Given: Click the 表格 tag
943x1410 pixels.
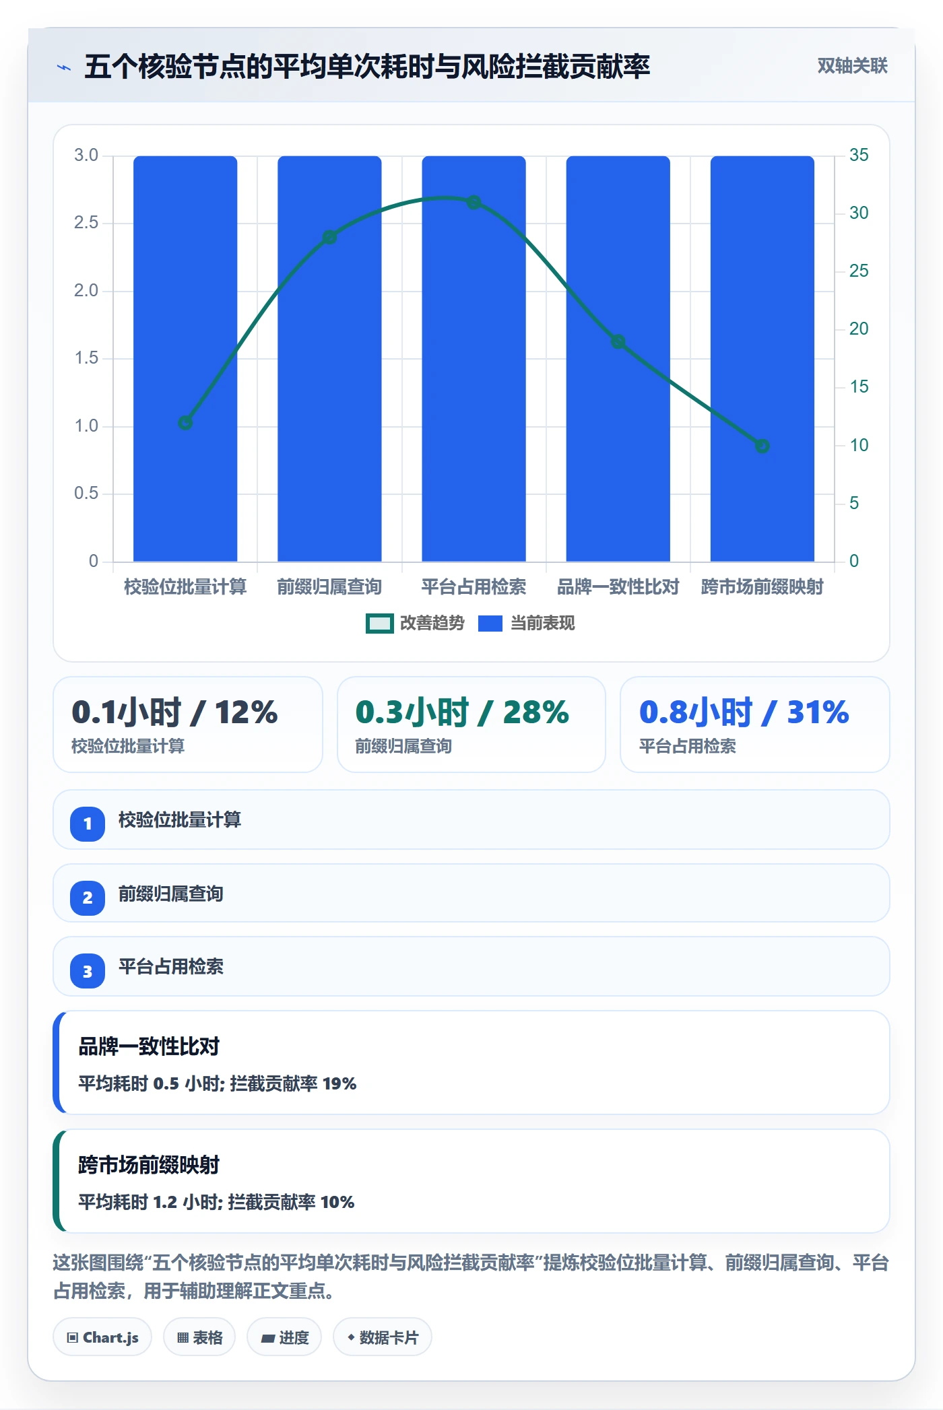Looking at the screenshot, I should coord(199,1337).
